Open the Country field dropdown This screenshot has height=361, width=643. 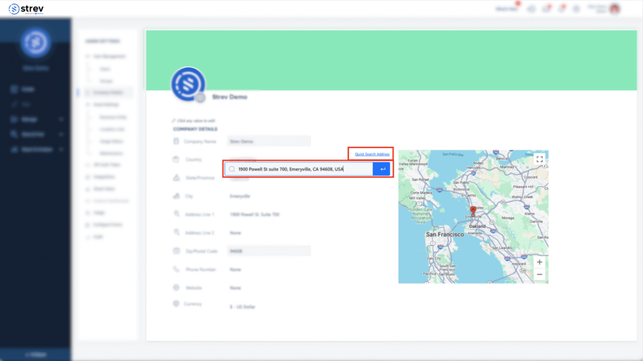pos(269,160)
